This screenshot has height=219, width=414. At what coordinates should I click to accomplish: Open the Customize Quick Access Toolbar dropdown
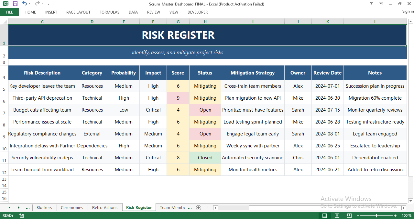(x=49, y=4)
